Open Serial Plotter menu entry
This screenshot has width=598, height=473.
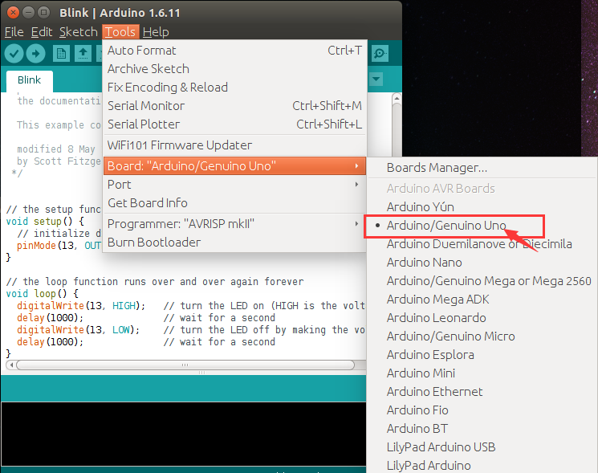[234, 124]
